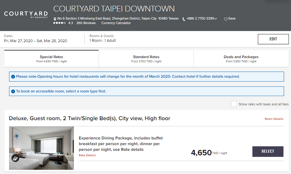Expand the phone number dropdown arrow

pos(215,19)
